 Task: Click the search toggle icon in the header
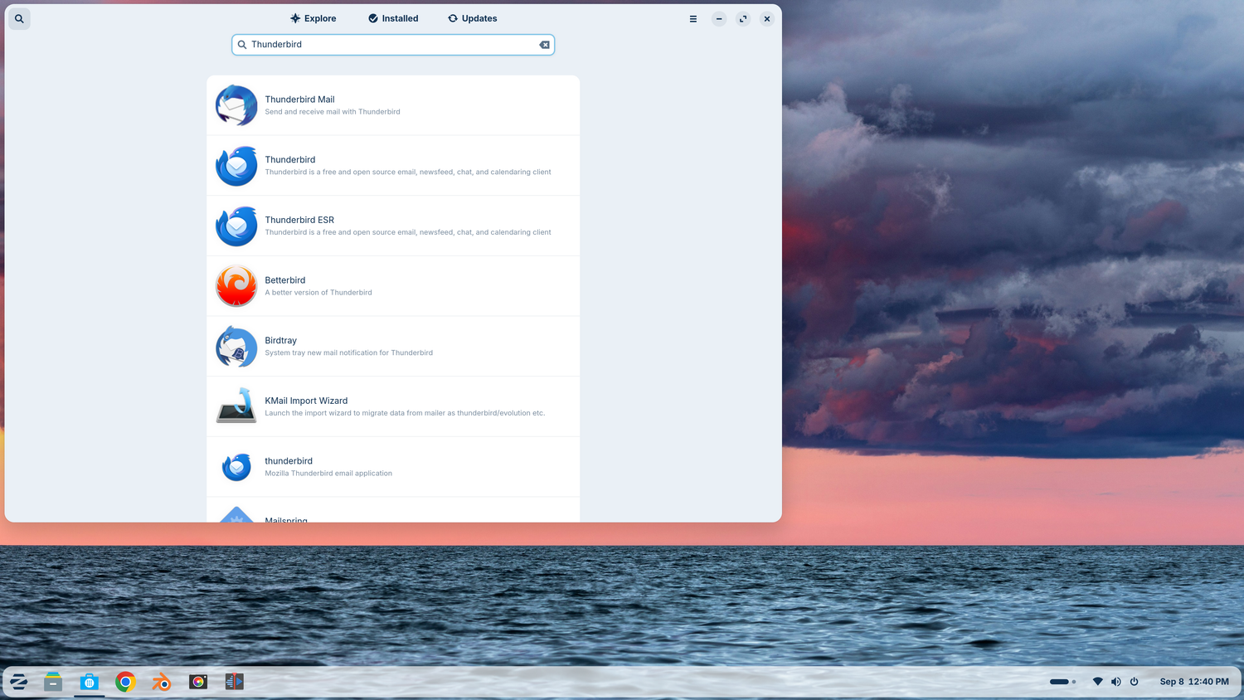point(19,18)
